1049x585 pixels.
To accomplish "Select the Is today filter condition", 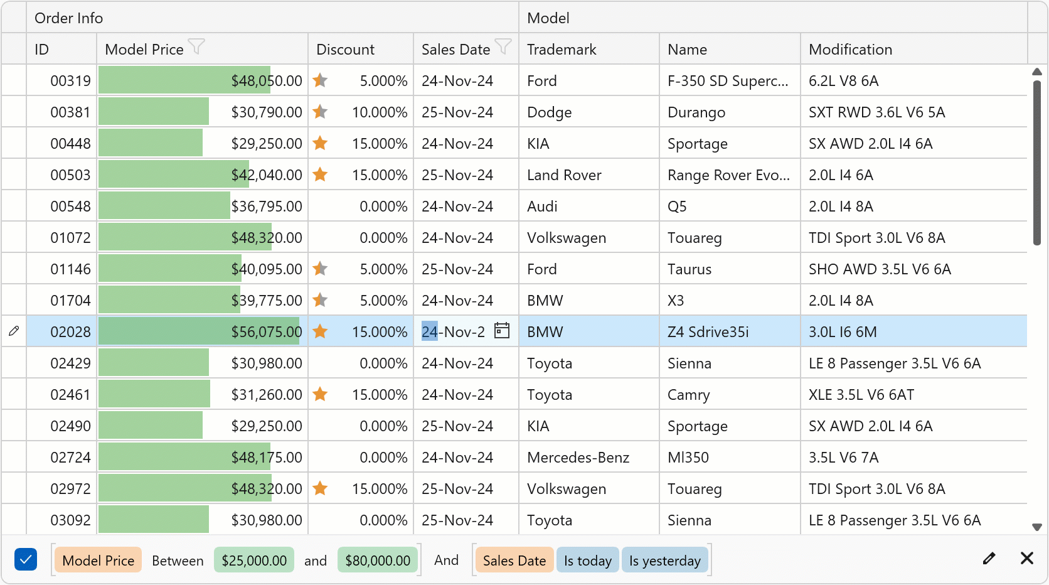I will [587, 560].
